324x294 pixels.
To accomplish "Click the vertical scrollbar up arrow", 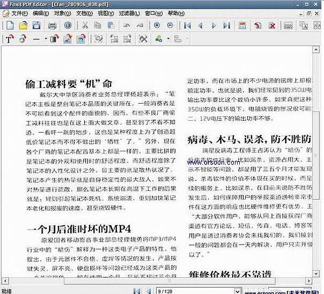I will pos(316,50).
